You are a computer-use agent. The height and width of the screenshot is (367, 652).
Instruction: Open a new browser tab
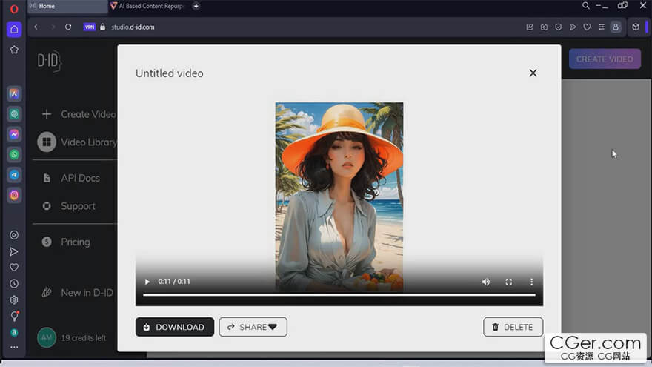(x=196, y=6)
